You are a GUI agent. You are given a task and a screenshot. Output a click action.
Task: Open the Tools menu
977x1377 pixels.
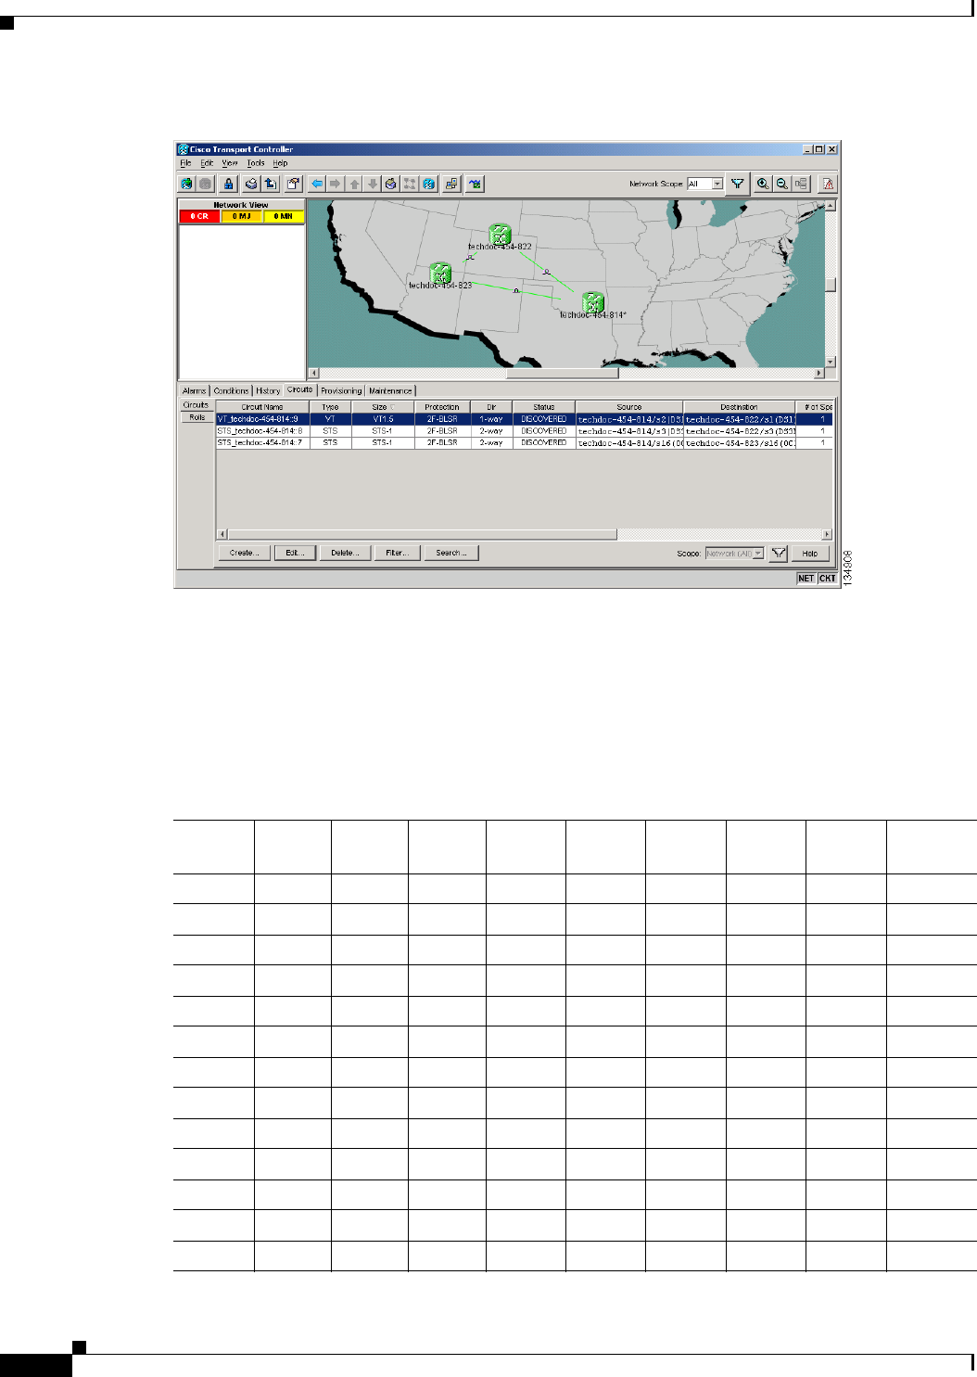[256, 163]
